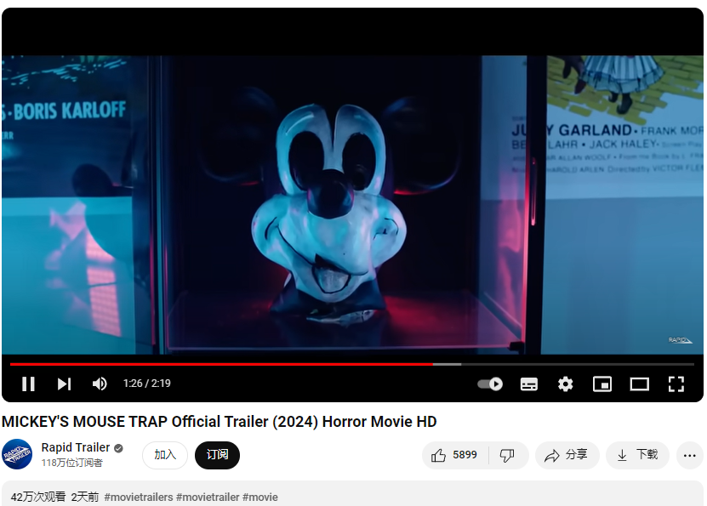Open the #movietrailers hashtag

coord(139,497)
